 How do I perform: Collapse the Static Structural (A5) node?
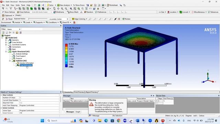pos(6,52)
